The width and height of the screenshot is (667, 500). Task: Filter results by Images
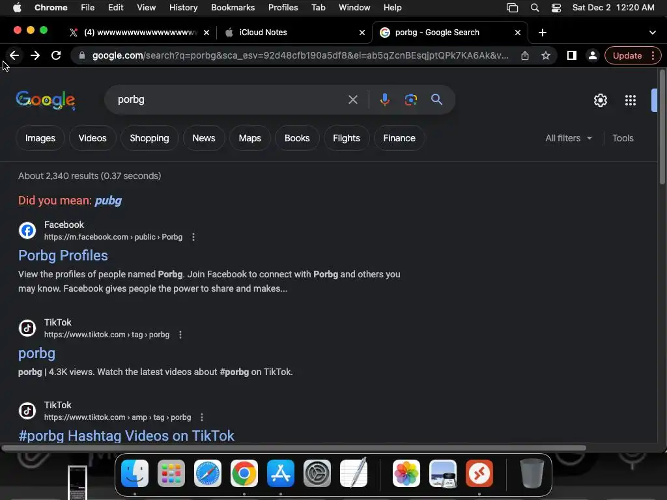pyautogui.click(x=40, y=138)
